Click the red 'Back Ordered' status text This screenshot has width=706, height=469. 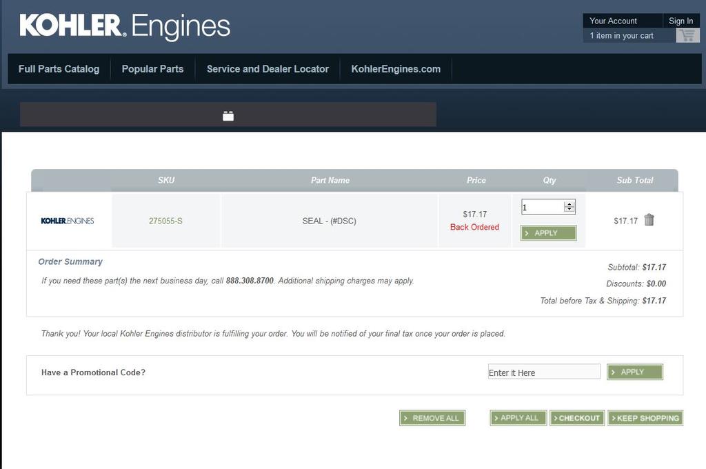474,227
